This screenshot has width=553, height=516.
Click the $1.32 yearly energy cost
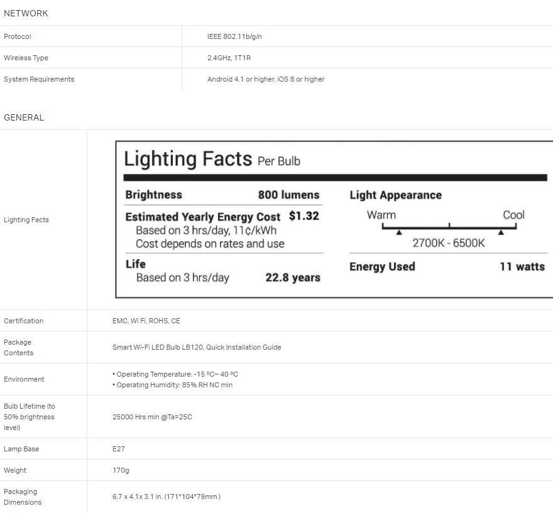304,216
